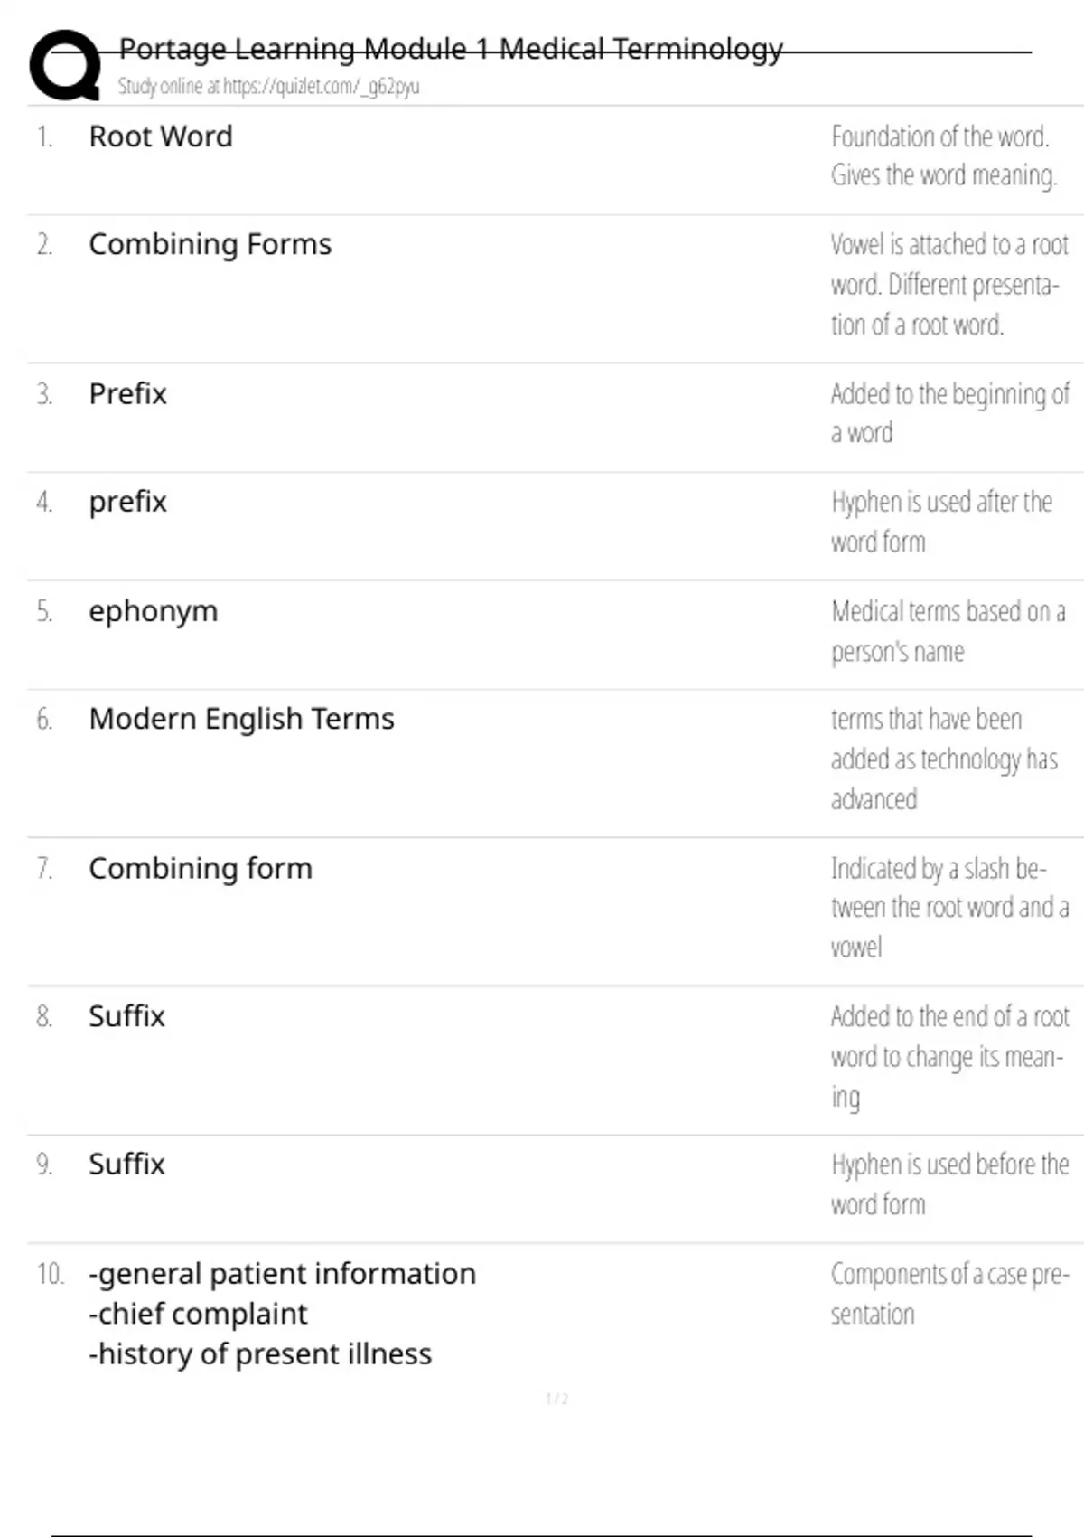Click the ephonym term
Image resolution: width=1084 pixels, height=1537 pixels.
[x=153, y=611]
